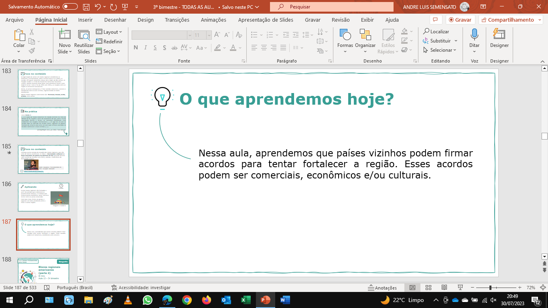Viewport: 548px width, 308px height.
Task: Open the Inserir tab
Action: pos(85,20)
